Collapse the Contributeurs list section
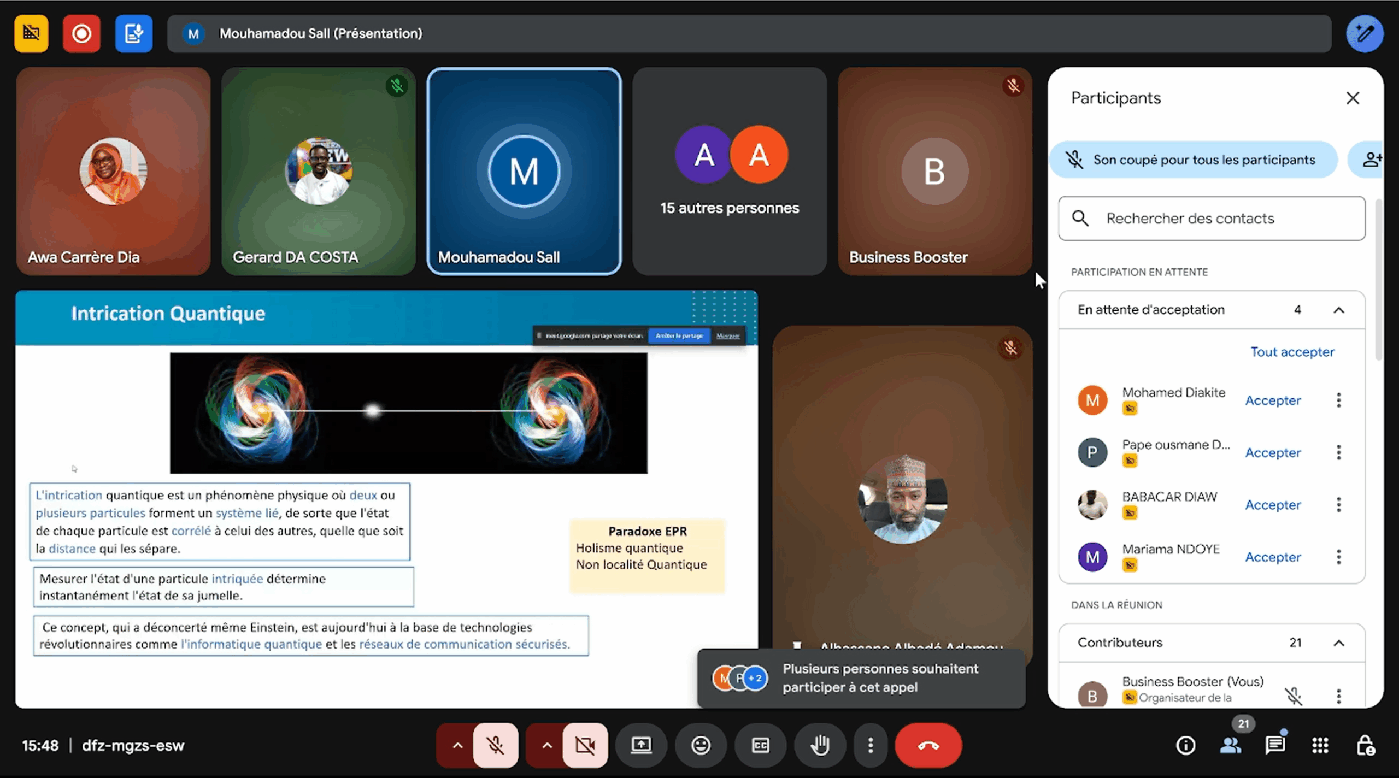This screenshot has width=1399, height=778. tap(1338, 643)
